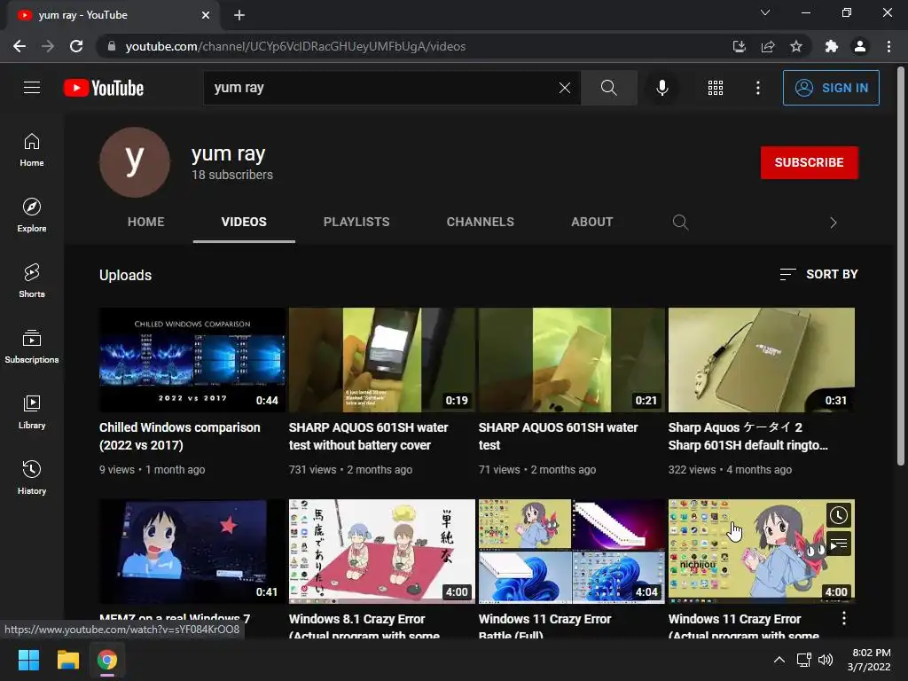Open Chrome three-dot menu

[888, 46]
